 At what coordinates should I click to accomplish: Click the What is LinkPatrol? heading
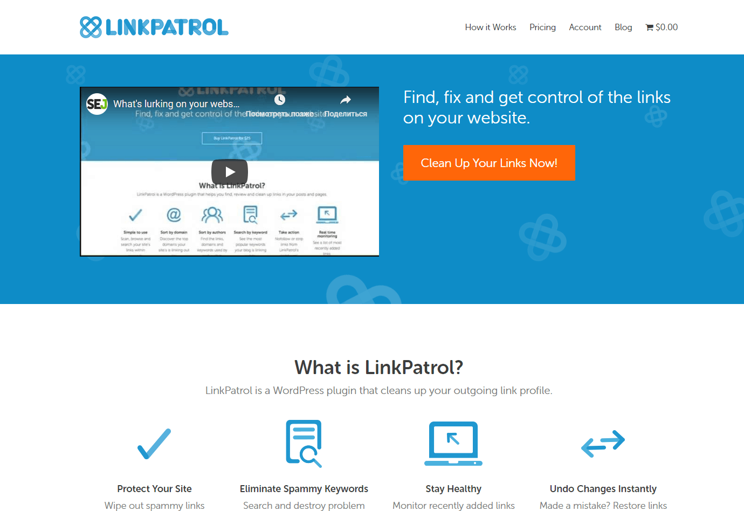(x=378, y=367)
